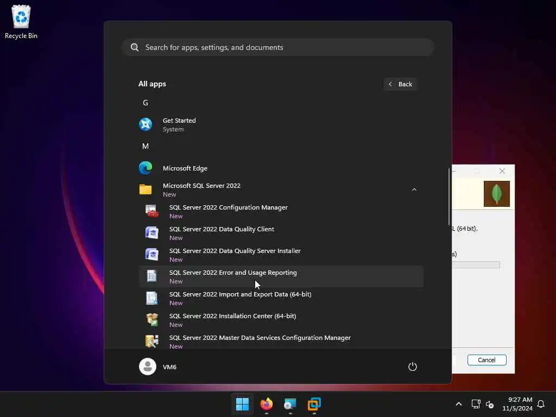
Task: Select "Master Data Services Configuration Manager" text
Action: tap(285, 338)
